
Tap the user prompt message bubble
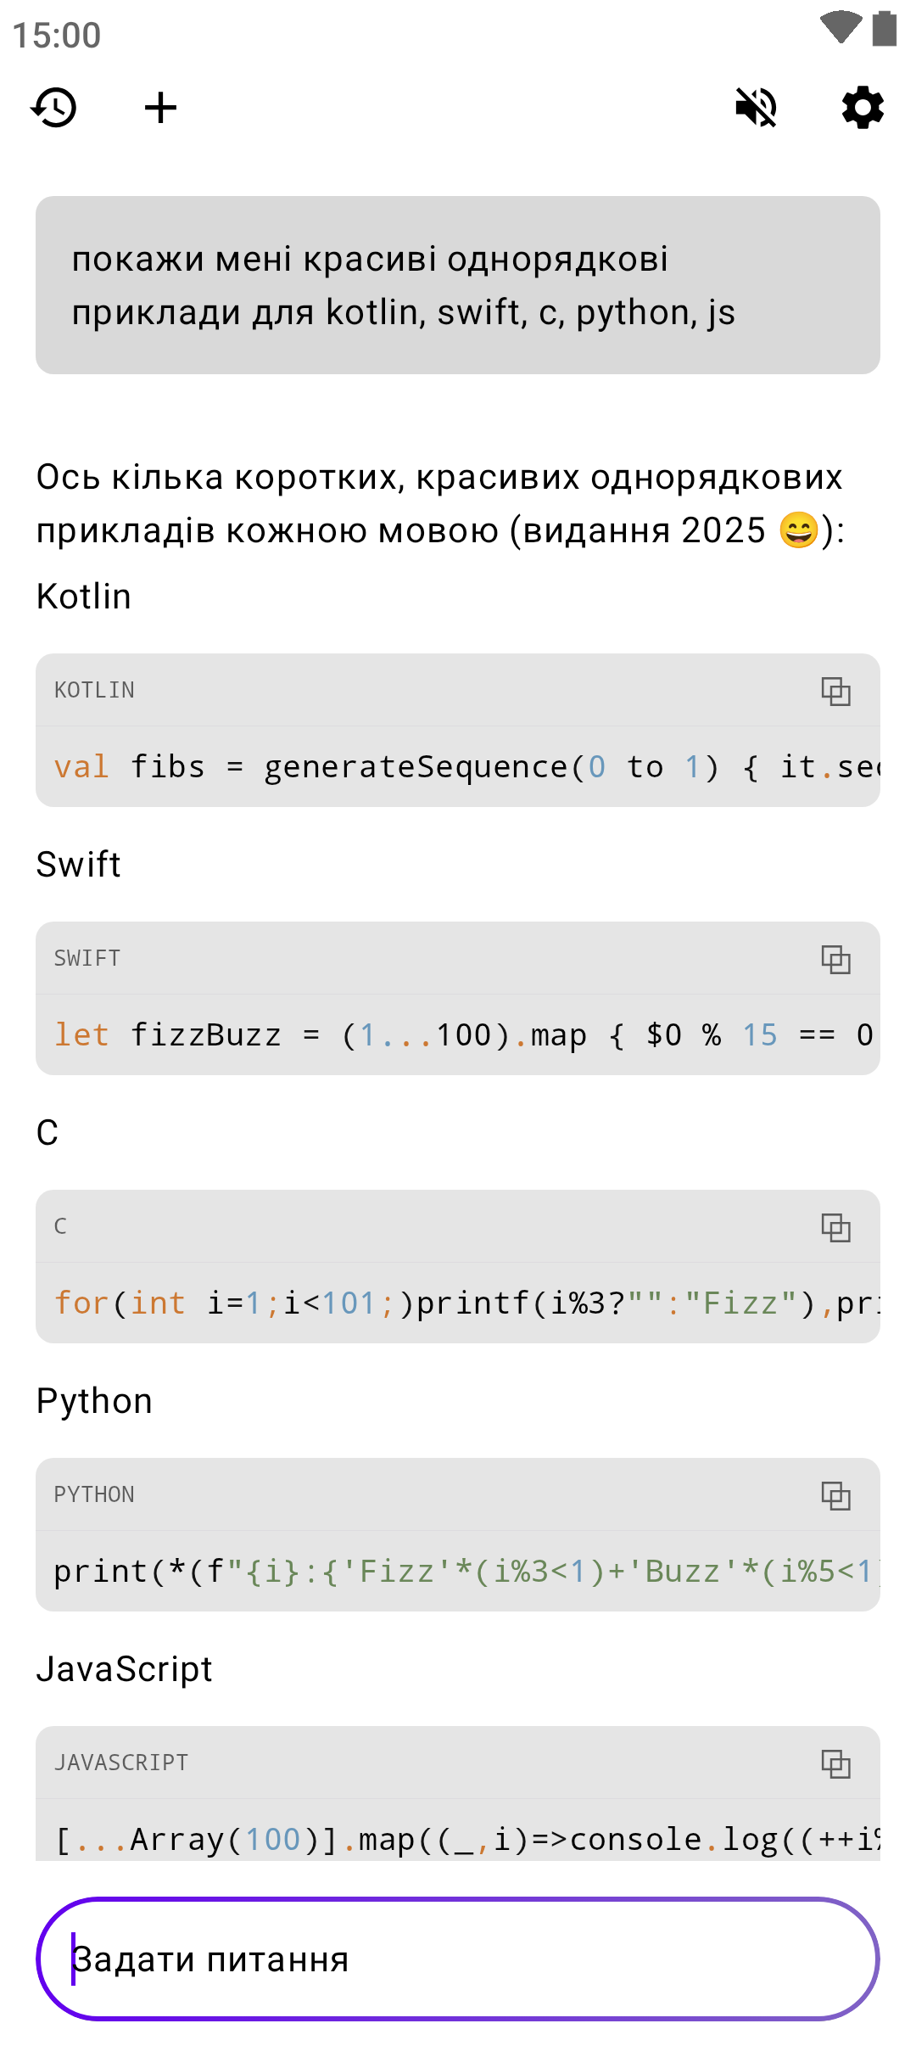[458, 285]
